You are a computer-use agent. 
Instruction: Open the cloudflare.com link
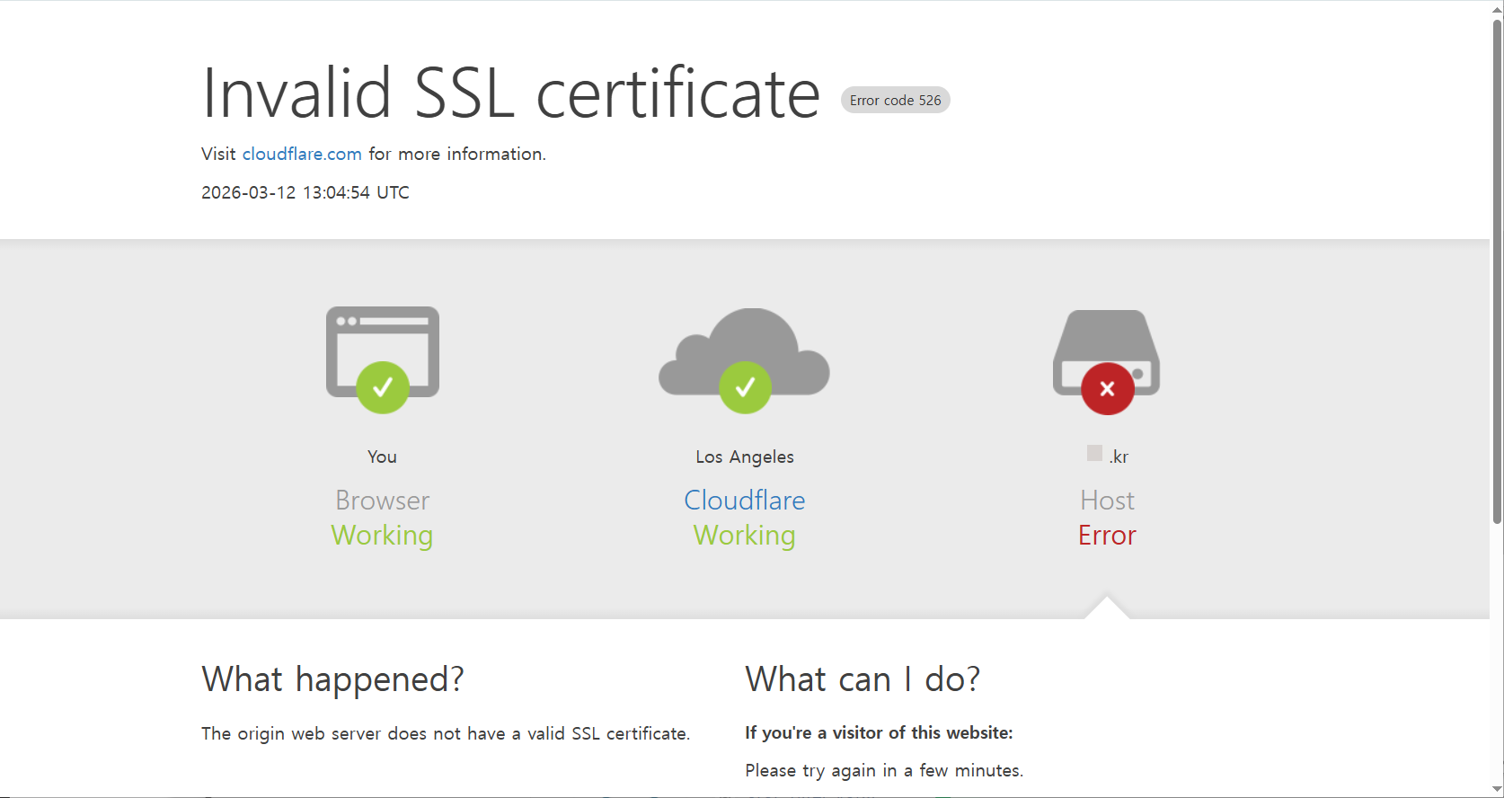coord(302,154)
